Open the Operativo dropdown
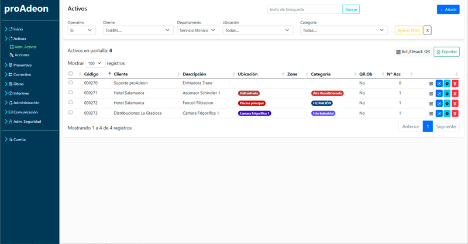The image size is (468, 244). click(81, 30)
